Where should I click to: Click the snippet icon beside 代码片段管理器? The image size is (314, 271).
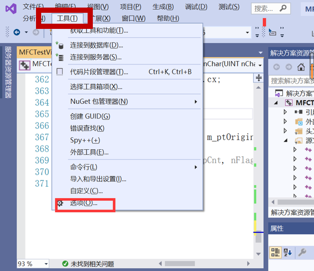(60, 72)
